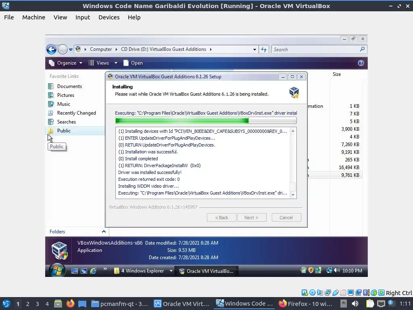The height and width of the screenshot is (310, 413).
Task: Click the hard disk activity status icon
Action: click(x=305, y=293)
